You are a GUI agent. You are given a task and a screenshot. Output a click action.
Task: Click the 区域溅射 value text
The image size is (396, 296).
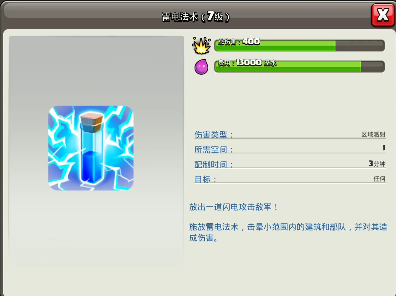pos(373,135)
